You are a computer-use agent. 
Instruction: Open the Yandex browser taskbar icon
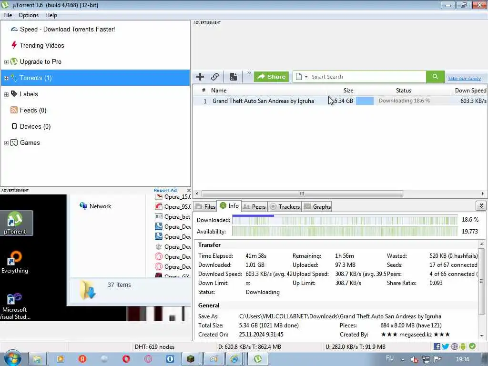point(82,359)
